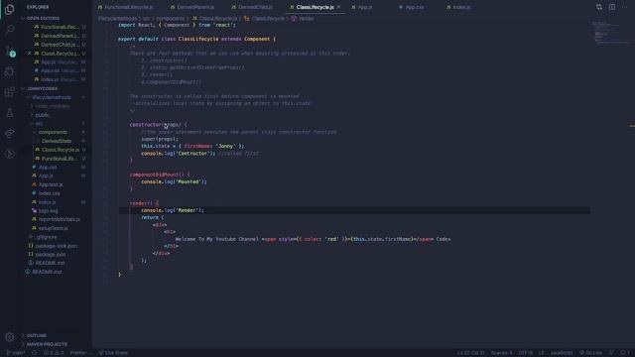The height and width of the screenshot is (357, 635).
Task: Open App.test.js in the file tree
Action: pyautogui.click(x=51, y=184)
